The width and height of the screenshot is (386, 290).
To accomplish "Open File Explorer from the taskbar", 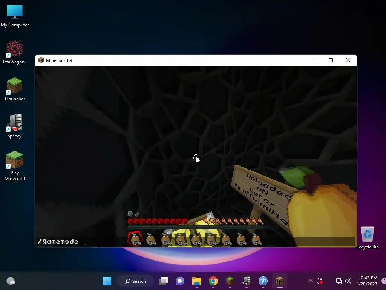I will tap(197, 281).
